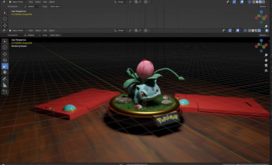272x165 pixels.
Task: Click the hand-shaped pan view icon
Action: coord(266,60)
